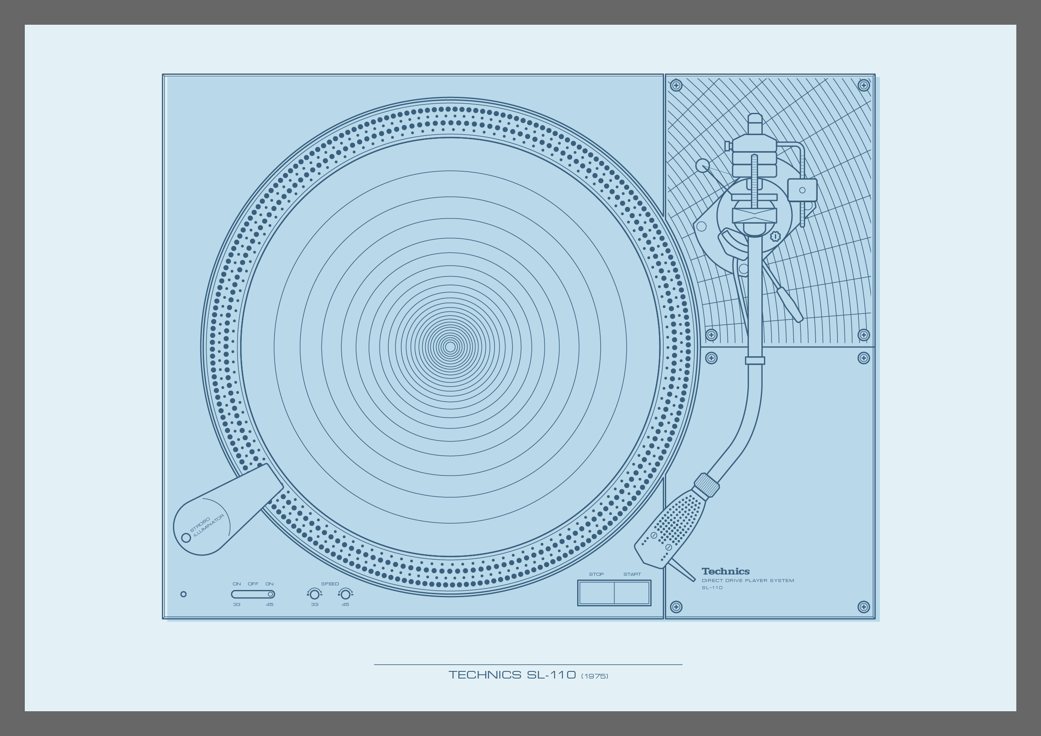
Task: Click the strobo illuminator lamp dot
Action: tap(186, 538)
